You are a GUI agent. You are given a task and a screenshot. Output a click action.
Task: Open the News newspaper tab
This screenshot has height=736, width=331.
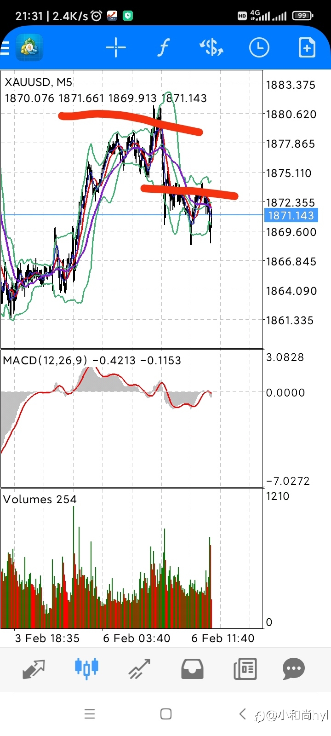(x=245, y=669)
